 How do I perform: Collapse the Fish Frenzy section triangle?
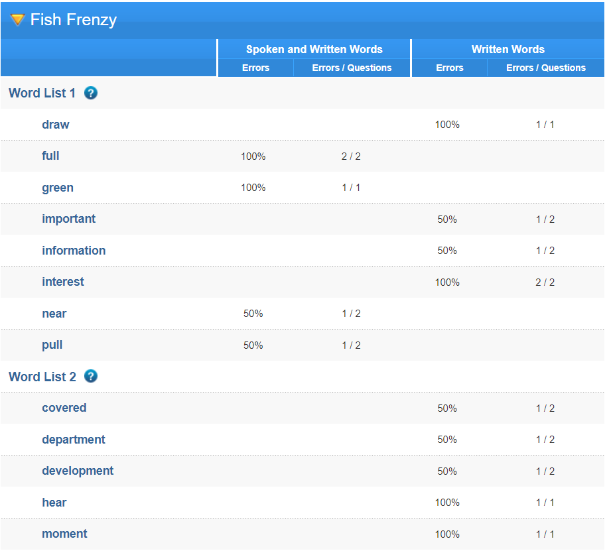coord(17,19)
